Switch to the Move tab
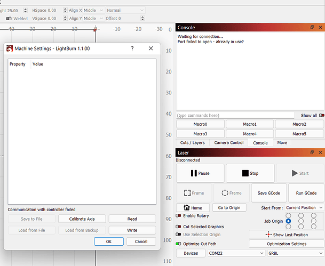Viewport: 325px width, 266px height. coord(282,143)
